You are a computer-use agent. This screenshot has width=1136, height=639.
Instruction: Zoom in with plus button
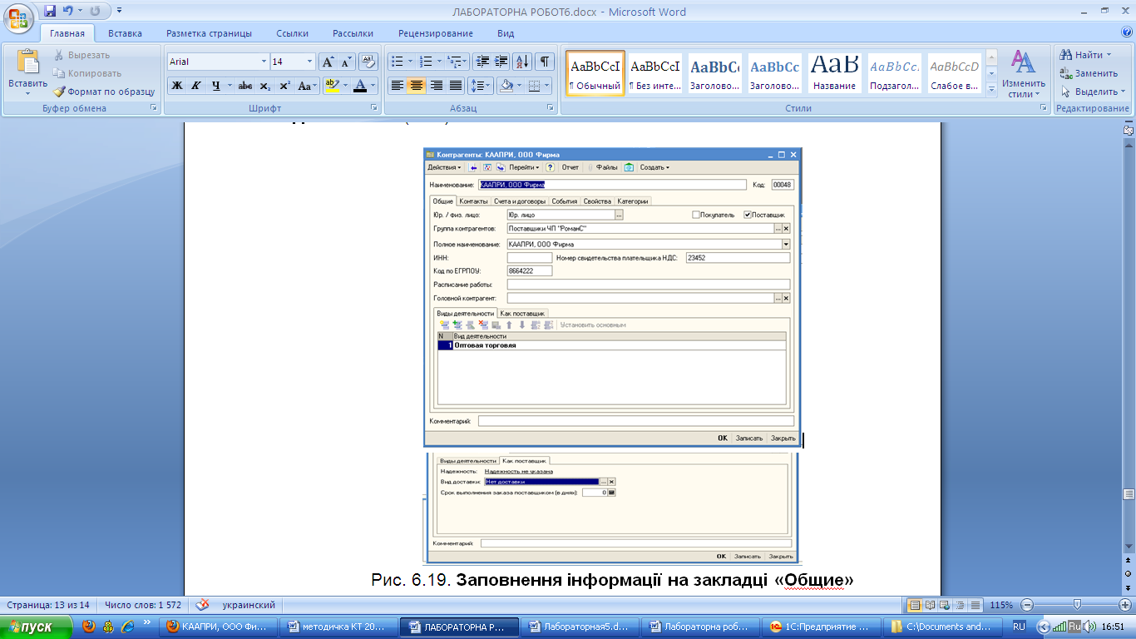point(1125,605)
